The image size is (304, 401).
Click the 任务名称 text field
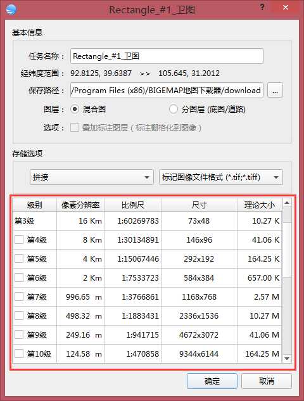coord(167,56)
